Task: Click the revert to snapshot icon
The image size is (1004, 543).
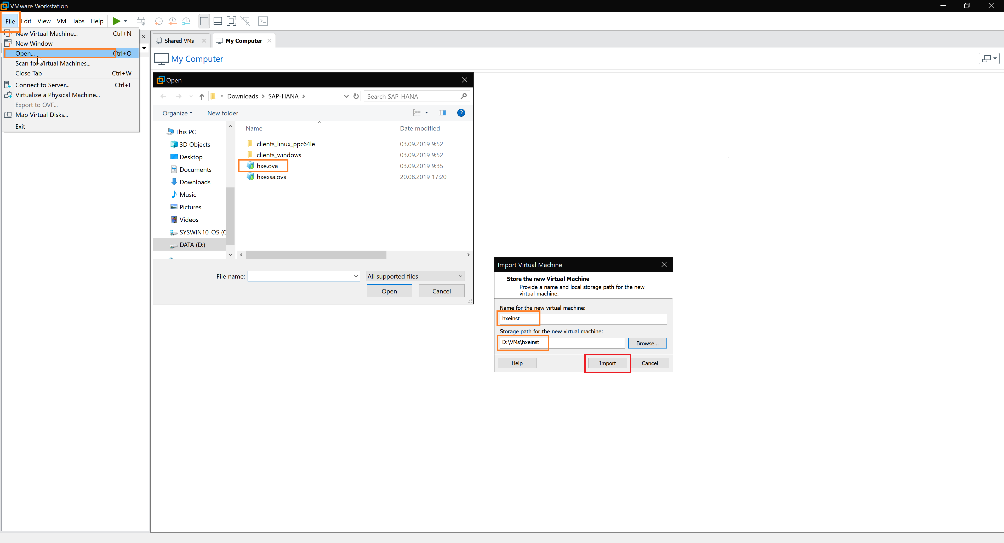Action: click(172, 21)
